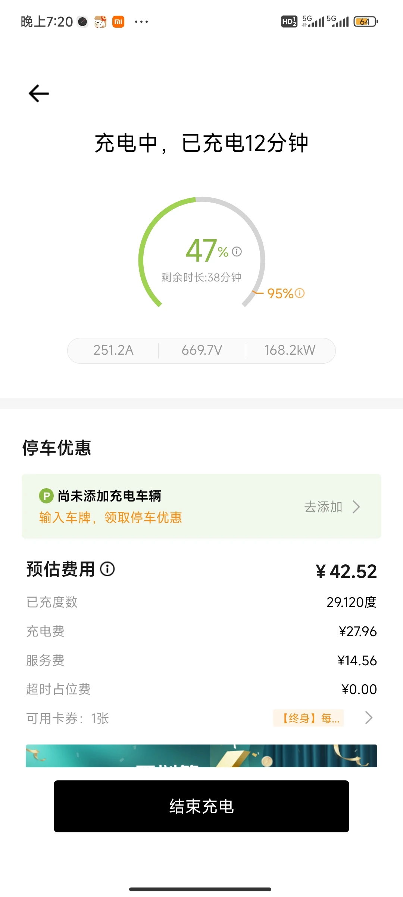Screen dimensions: 403x897
Task: Tap the 251.2A current reading
Action: point(113,350)
